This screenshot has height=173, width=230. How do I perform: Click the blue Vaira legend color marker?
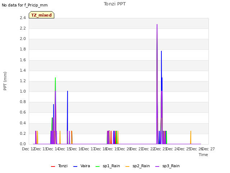[x=75, y=167]
